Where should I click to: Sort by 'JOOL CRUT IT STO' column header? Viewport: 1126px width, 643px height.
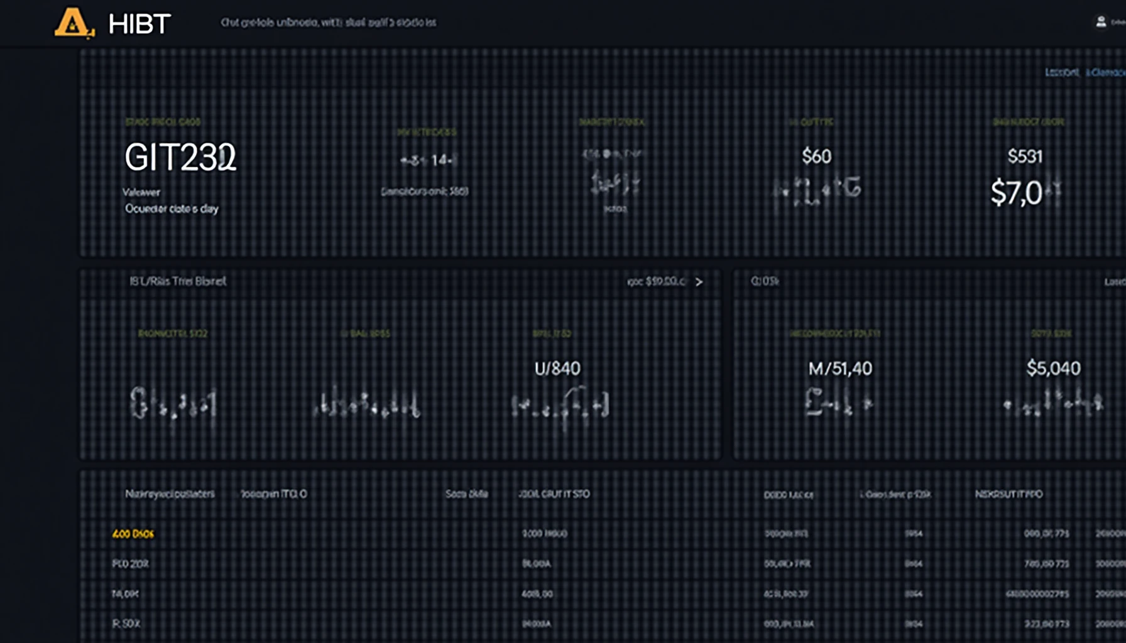click(554, 494)
